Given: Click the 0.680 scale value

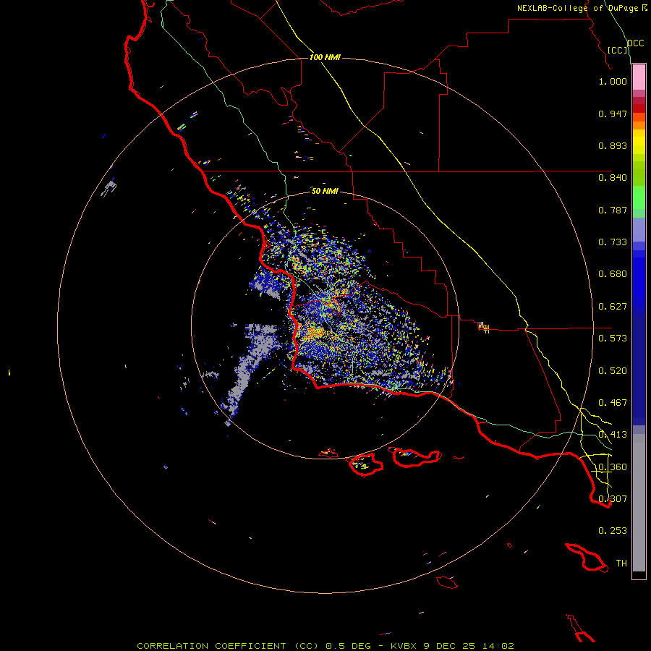Looking at the screenshot, I should pyautogui.click(x=613, y=274).
